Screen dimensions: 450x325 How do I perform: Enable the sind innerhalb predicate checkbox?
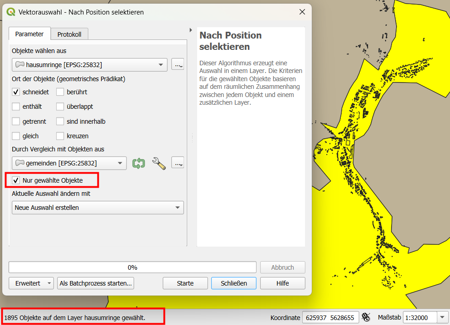tap(60, 121)
